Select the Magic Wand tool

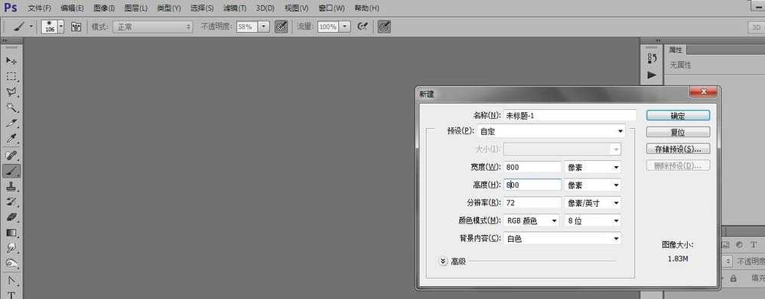[x=11, y=108]
